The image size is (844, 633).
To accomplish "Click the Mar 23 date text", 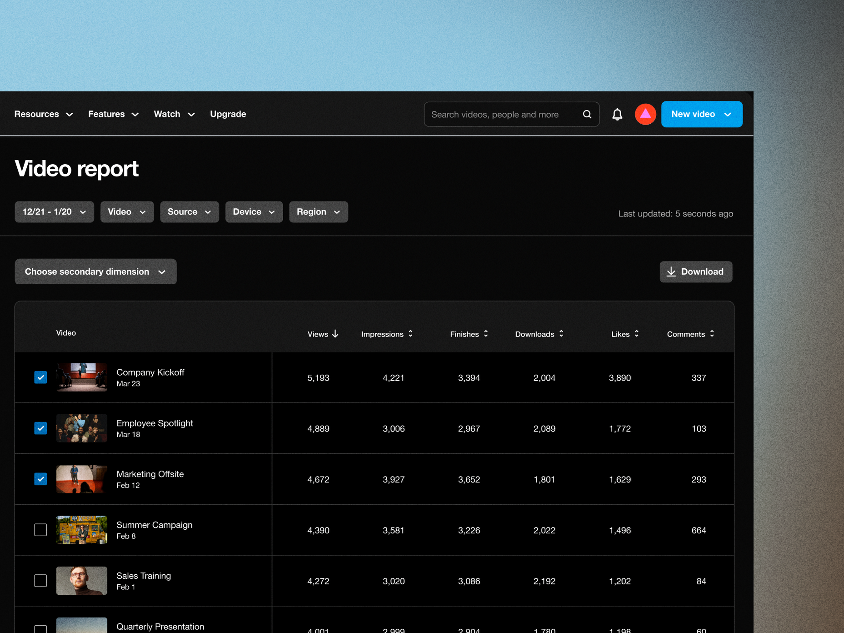I will click(128, 384).
